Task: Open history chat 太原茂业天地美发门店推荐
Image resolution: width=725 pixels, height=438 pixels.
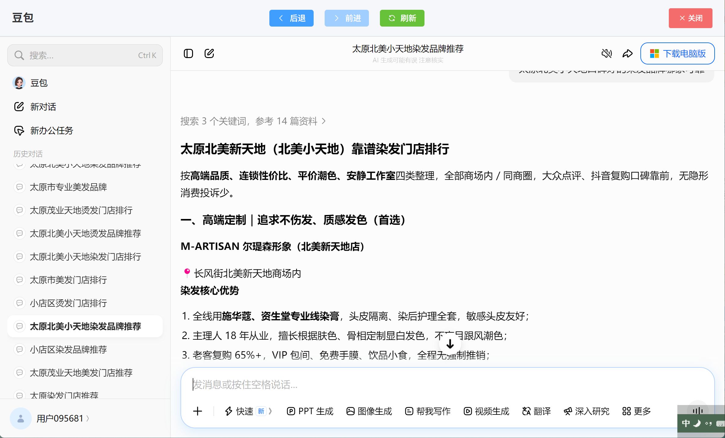Action: click(x=85, y=373)
